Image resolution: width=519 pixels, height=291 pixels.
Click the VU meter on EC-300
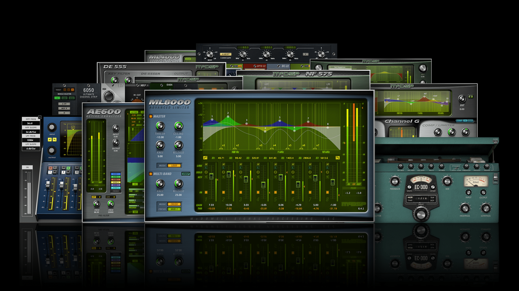point(476,181)
